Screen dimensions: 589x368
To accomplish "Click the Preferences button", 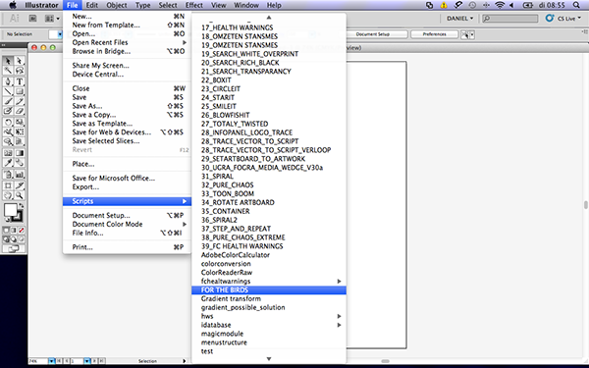I will pos(434,34).
